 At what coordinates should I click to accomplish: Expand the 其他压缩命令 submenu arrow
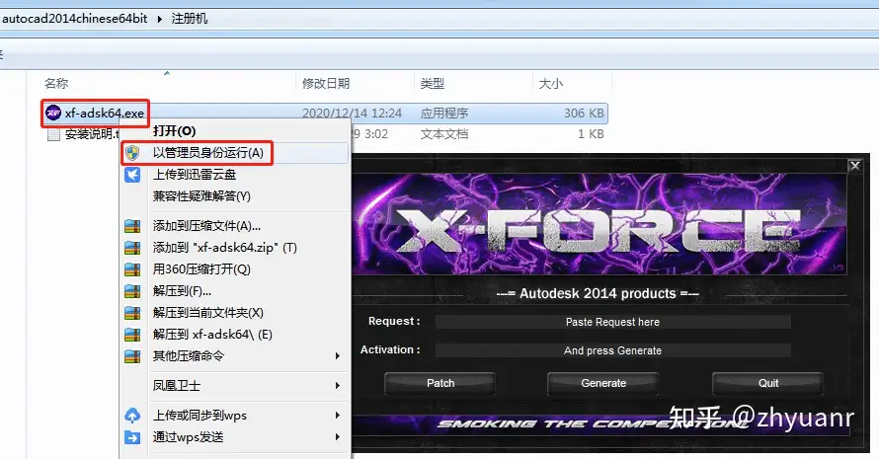338,356
